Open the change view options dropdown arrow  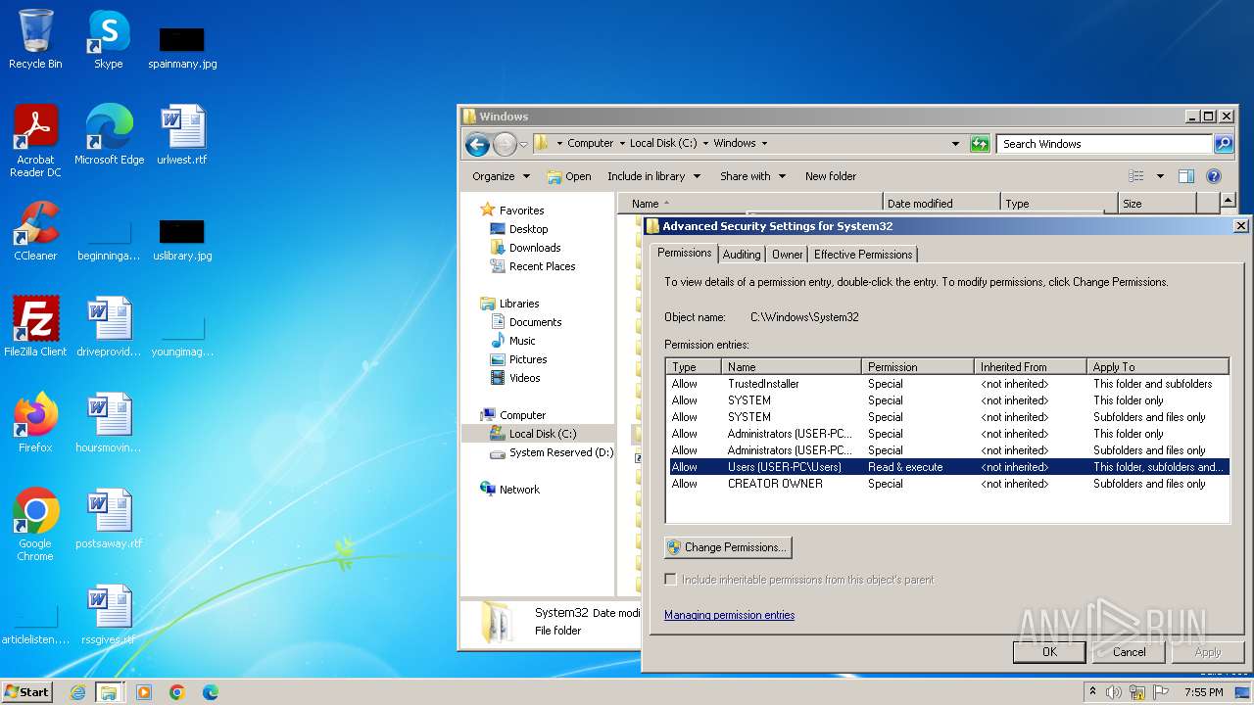[x=1160, y=176]
